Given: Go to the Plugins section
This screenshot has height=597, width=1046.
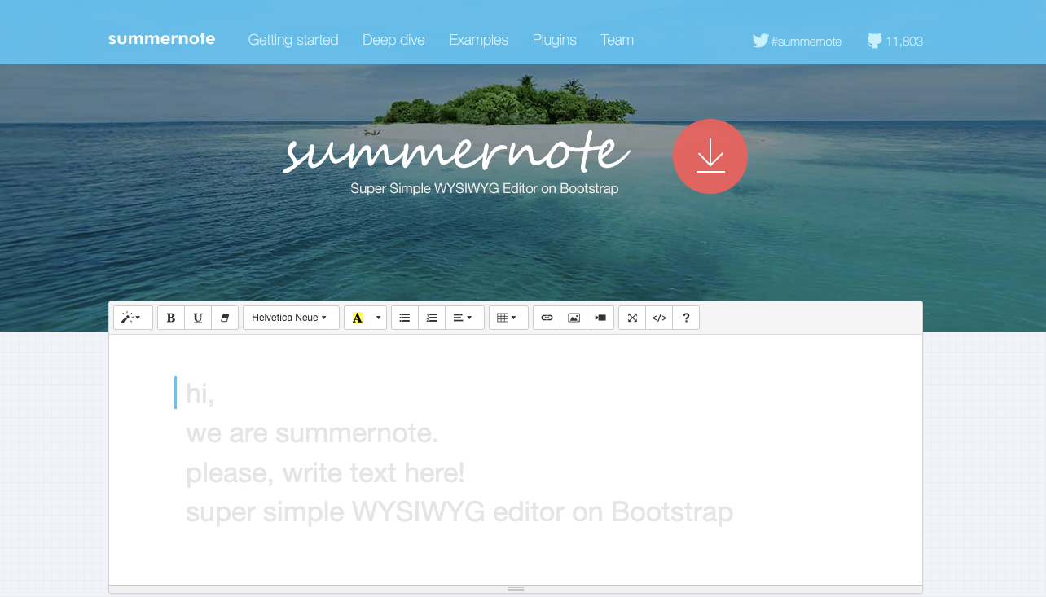Looking at the screenshot, I should click(554, 39).
